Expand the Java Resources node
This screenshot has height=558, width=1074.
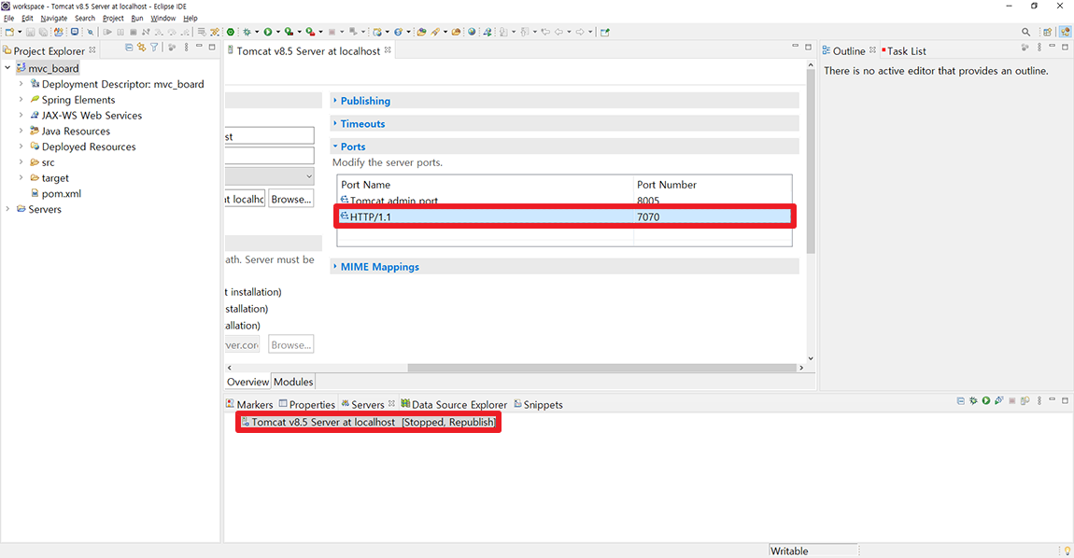21,131
